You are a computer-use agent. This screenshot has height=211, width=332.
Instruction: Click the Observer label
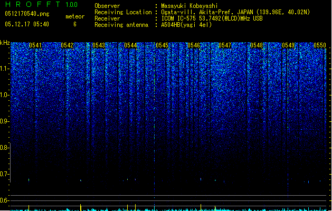coord(107,6)
